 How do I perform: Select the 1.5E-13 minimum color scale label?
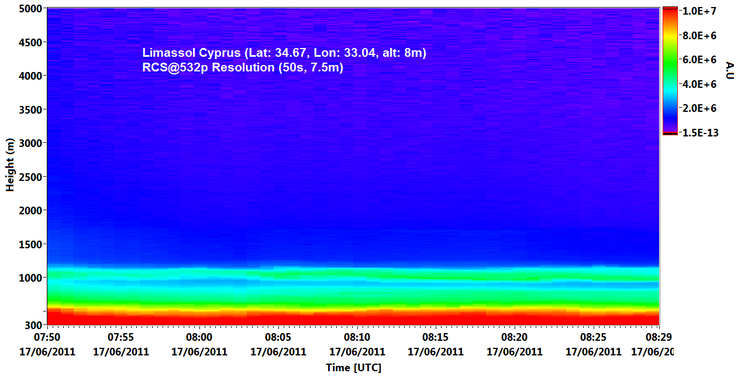(x=701, y=133)
